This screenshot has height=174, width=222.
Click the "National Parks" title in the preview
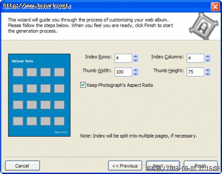tap(22, 61)
